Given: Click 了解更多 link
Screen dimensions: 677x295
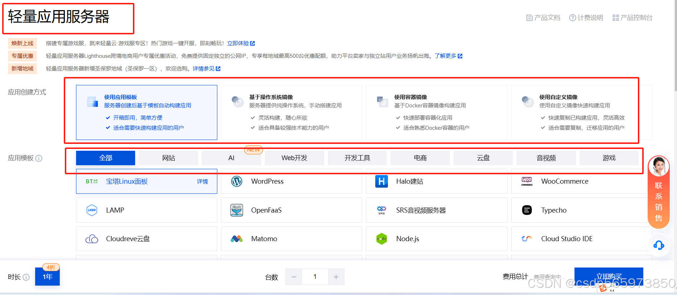Looking at the screenshot, I should pyautogui.click(x=448, y=56).
